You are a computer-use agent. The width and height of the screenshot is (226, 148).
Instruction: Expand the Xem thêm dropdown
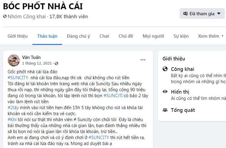coord(211,36)
